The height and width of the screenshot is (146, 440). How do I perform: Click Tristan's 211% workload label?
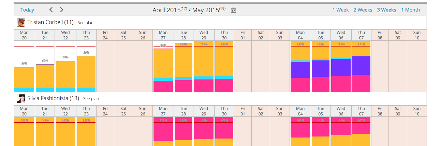pos(361,44)
